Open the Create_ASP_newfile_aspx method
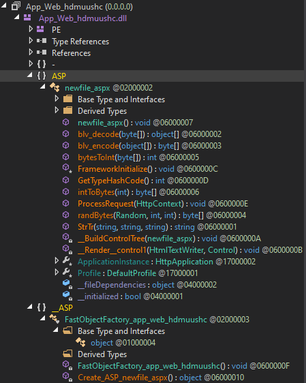This screenshot has width=306, height=383. 161,378
